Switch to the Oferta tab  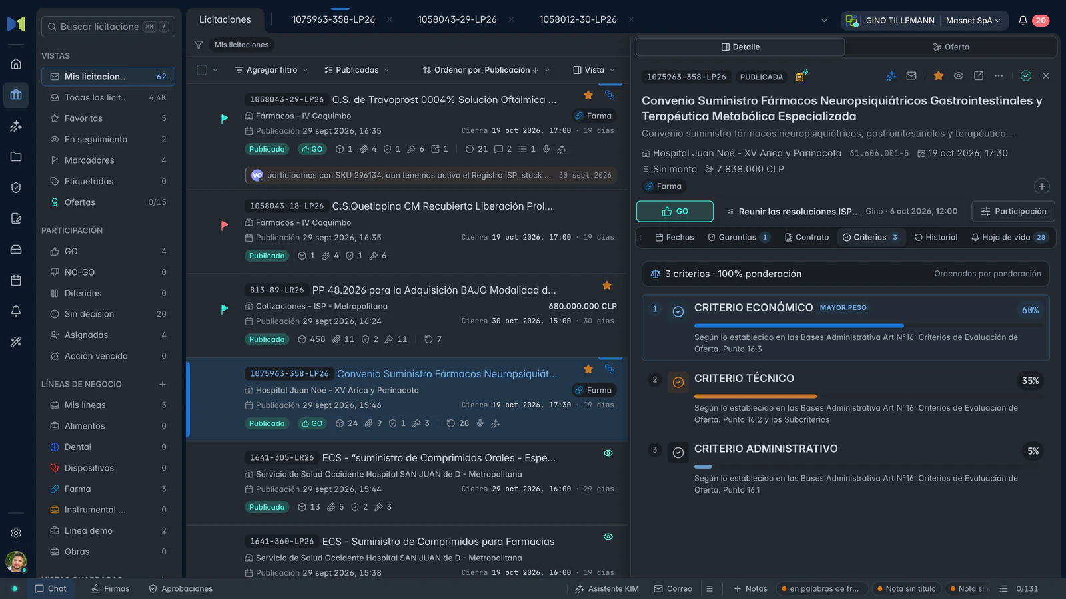(951, 47)
